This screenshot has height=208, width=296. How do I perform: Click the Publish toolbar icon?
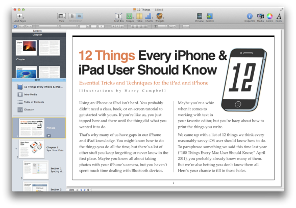click(x=210, y=17)
